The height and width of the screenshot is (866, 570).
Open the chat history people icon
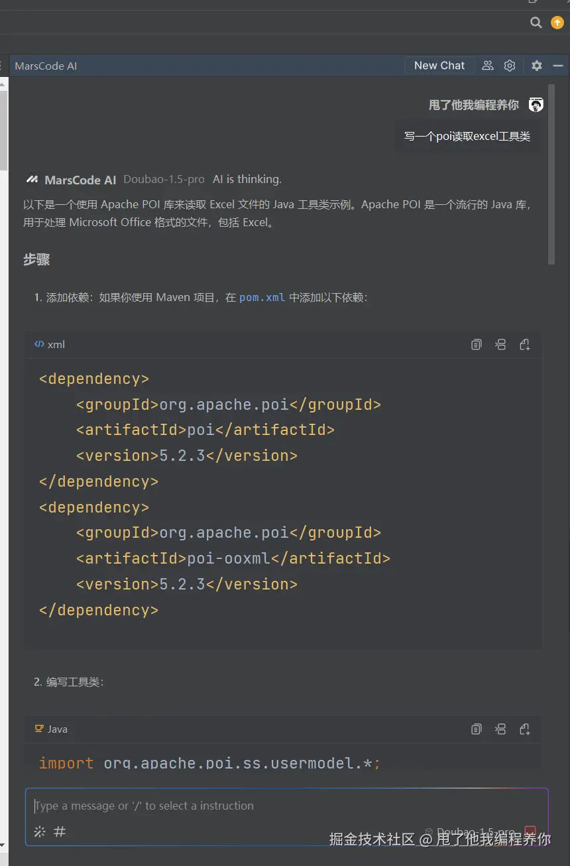pyautogui.click(x=488, y=66)
